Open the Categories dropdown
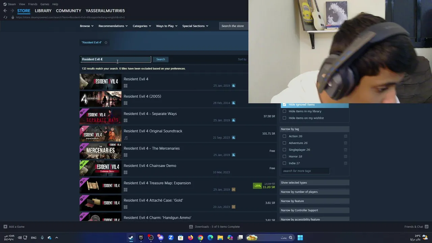The image size is (432, 243). point(142,26)
